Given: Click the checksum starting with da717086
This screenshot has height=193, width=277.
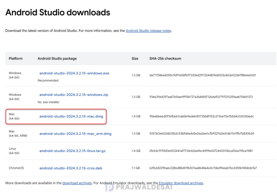Looking at the screenshot, I should [x=203, y=75].
